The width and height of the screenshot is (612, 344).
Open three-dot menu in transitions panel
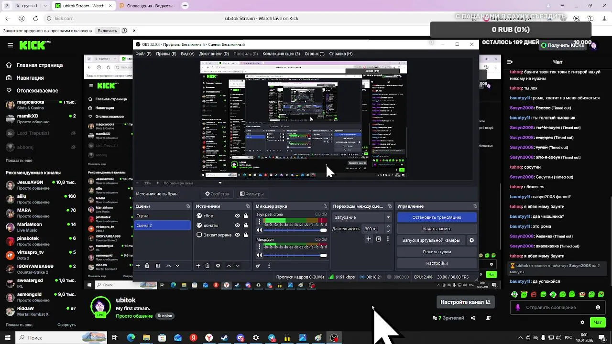tap(388, 239)
